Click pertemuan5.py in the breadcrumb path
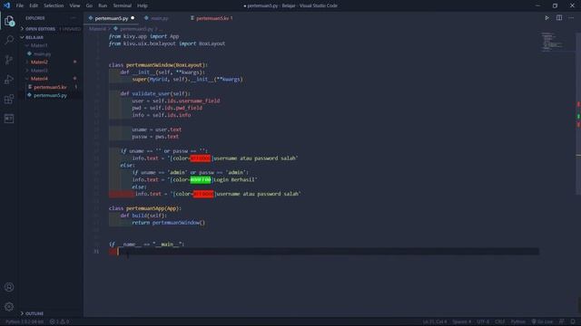The image size is (581, 326). [136, 29]
